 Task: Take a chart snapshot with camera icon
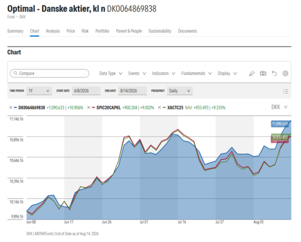pos(263,73)
